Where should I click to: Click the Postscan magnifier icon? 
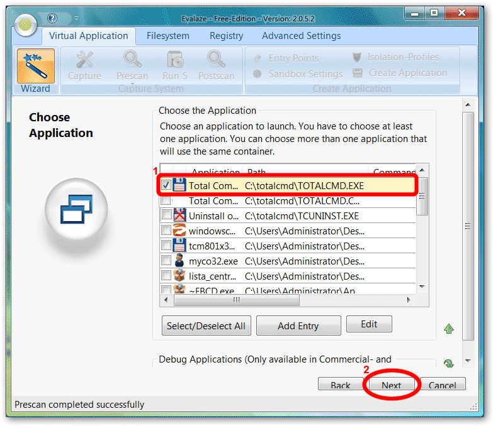216,59
